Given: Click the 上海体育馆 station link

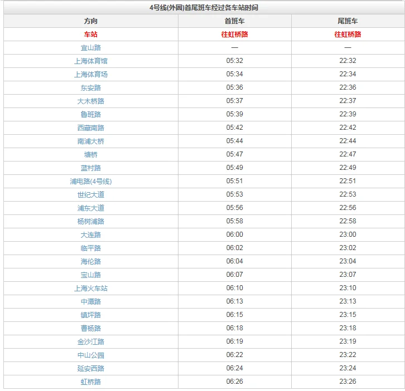Looking at the screenshot, I should (x=90, y=61).
